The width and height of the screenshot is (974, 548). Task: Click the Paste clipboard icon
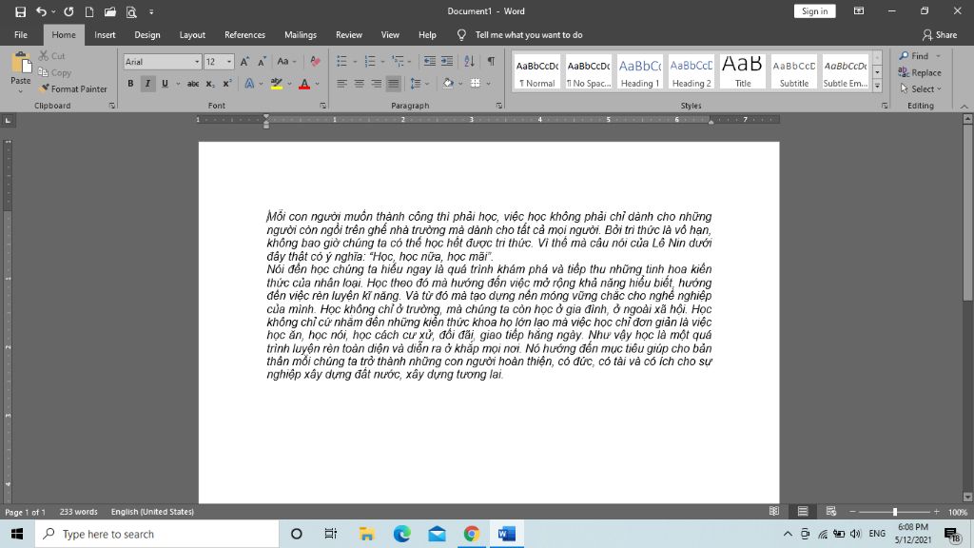(21, 64)
